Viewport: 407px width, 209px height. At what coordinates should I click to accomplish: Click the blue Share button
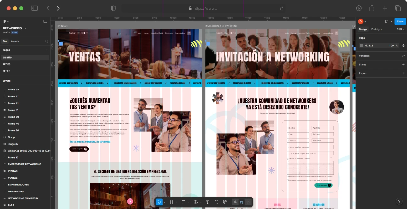pyautogui.click(x=400, y=21)
